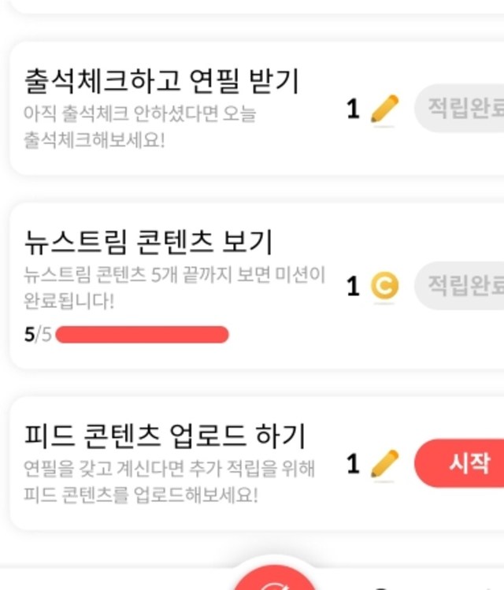Tap the pencil icon in attendance check card

point(384,109)
